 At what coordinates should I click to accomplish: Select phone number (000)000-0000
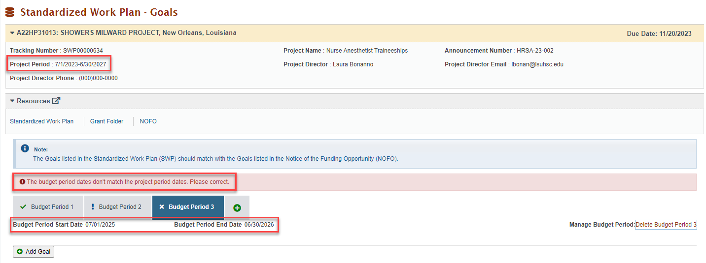98,78
